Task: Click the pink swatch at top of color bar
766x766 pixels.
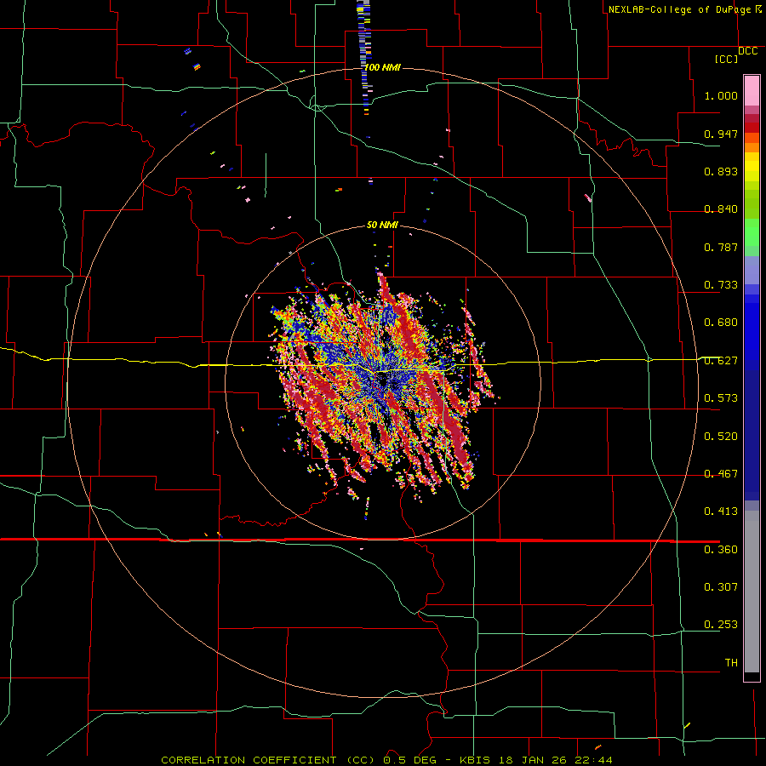Action: point(752,91)
